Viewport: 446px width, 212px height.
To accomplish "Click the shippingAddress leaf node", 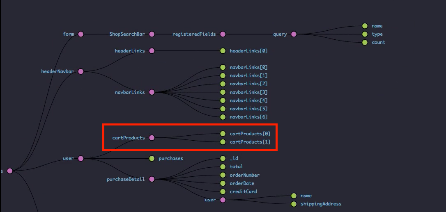I will click(x=294, y=204).
